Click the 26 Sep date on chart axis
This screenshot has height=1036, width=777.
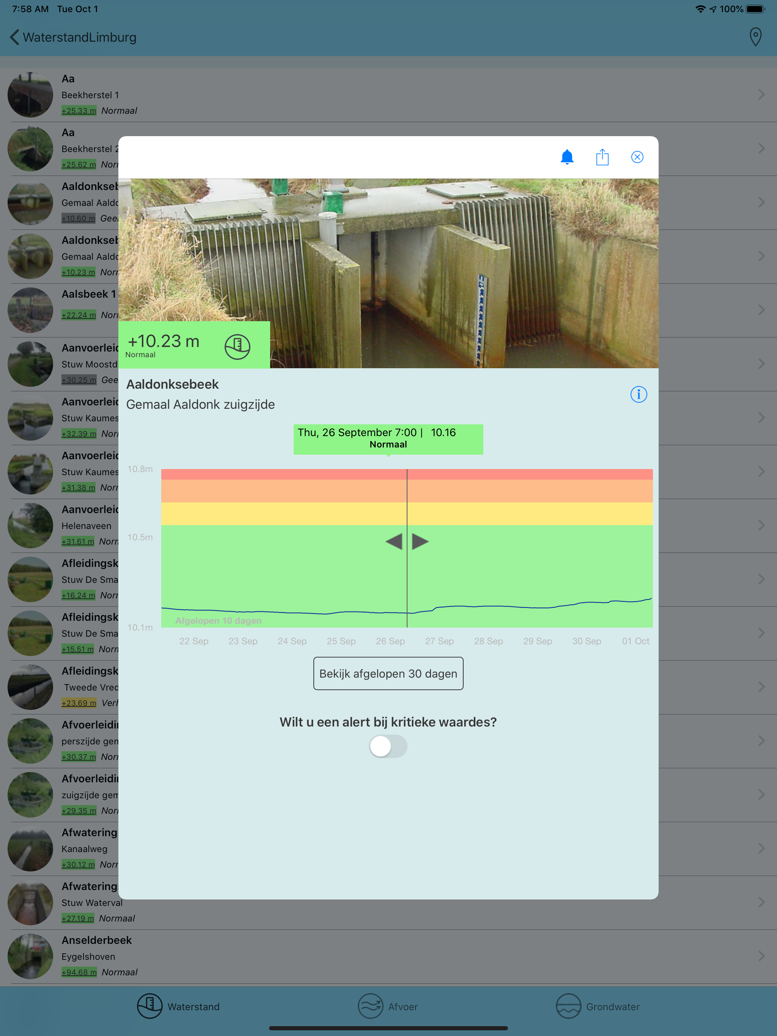[390, 641]
